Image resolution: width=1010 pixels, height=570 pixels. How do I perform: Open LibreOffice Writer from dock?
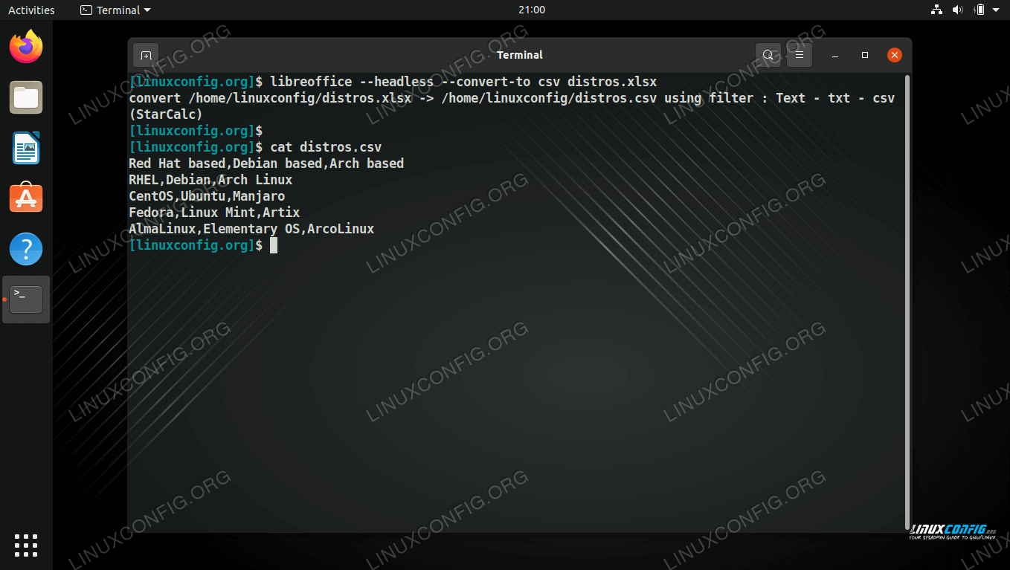point(26,148)
